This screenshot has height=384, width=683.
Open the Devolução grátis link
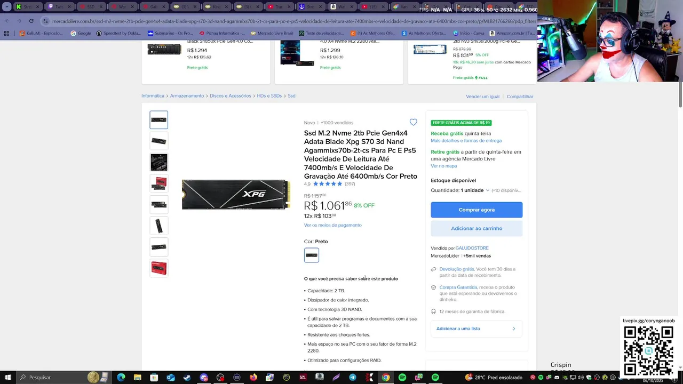[456, 269]
